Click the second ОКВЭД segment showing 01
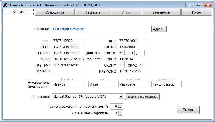Image resolution: width=215 pixels, height=122 pixels. 131,53
